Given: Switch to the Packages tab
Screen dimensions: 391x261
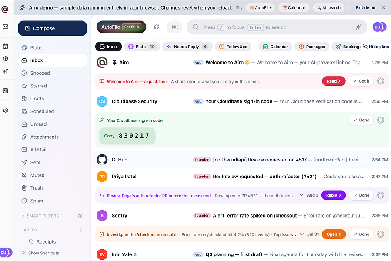Looking at the screenshot, I should 312,47.
